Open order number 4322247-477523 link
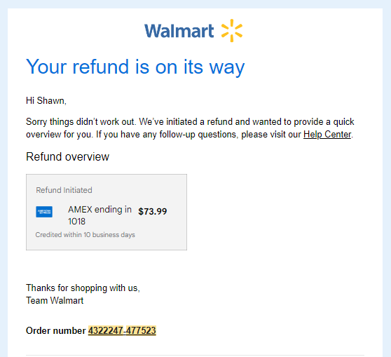 pyautogui.click(x=122, y=330)
